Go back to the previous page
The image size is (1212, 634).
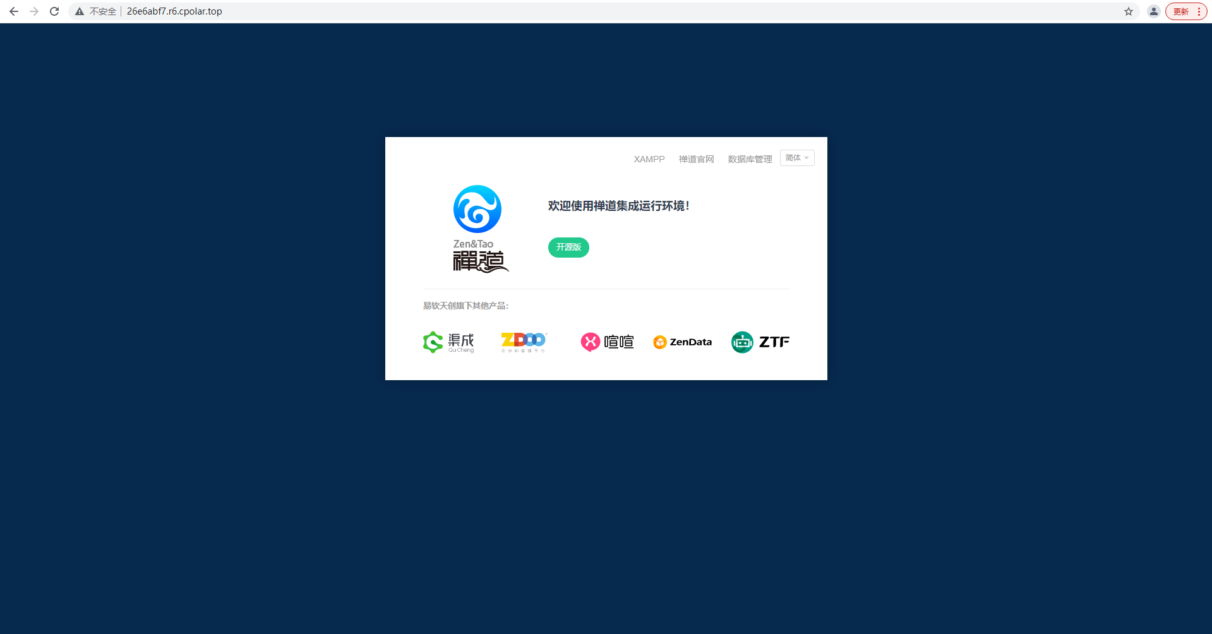tap(14, 11)
